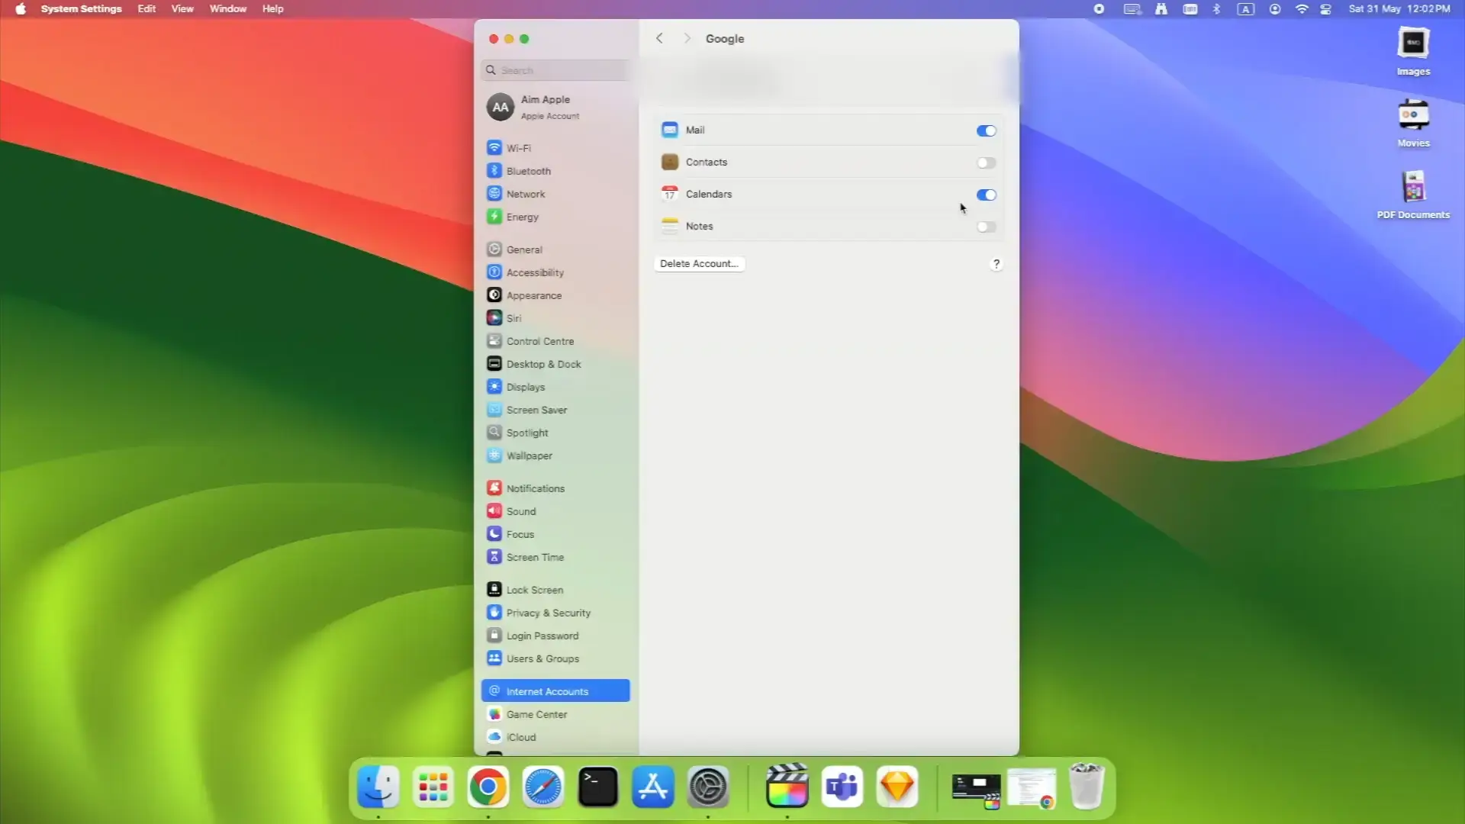Select Game Center in sidebar
Image resolution: width=1465 pixels, height=824 pixels.
point(536,714)
